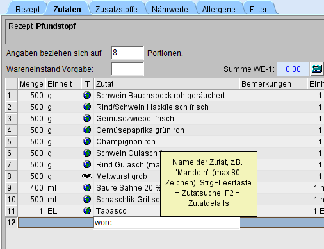The image size is (324, 249).
Task: Click the Zutat field containing worc
Action: (166, 223)
